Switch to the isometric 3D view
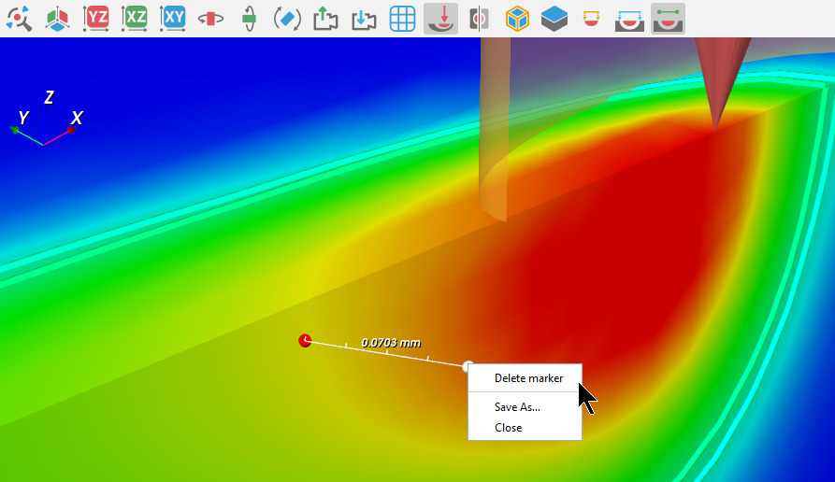Viewport: 835px width, 482px height. (x=58, y=19)
